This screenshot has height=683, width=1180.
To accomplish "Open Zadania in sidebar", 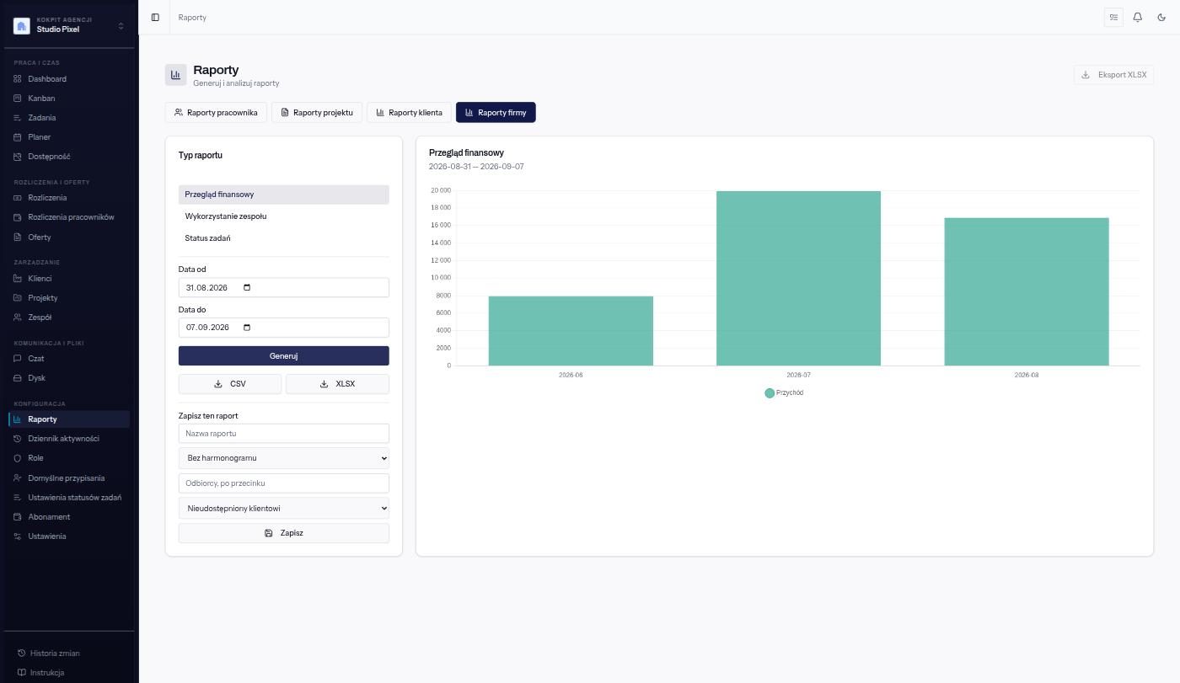I will tap(69, 118).
